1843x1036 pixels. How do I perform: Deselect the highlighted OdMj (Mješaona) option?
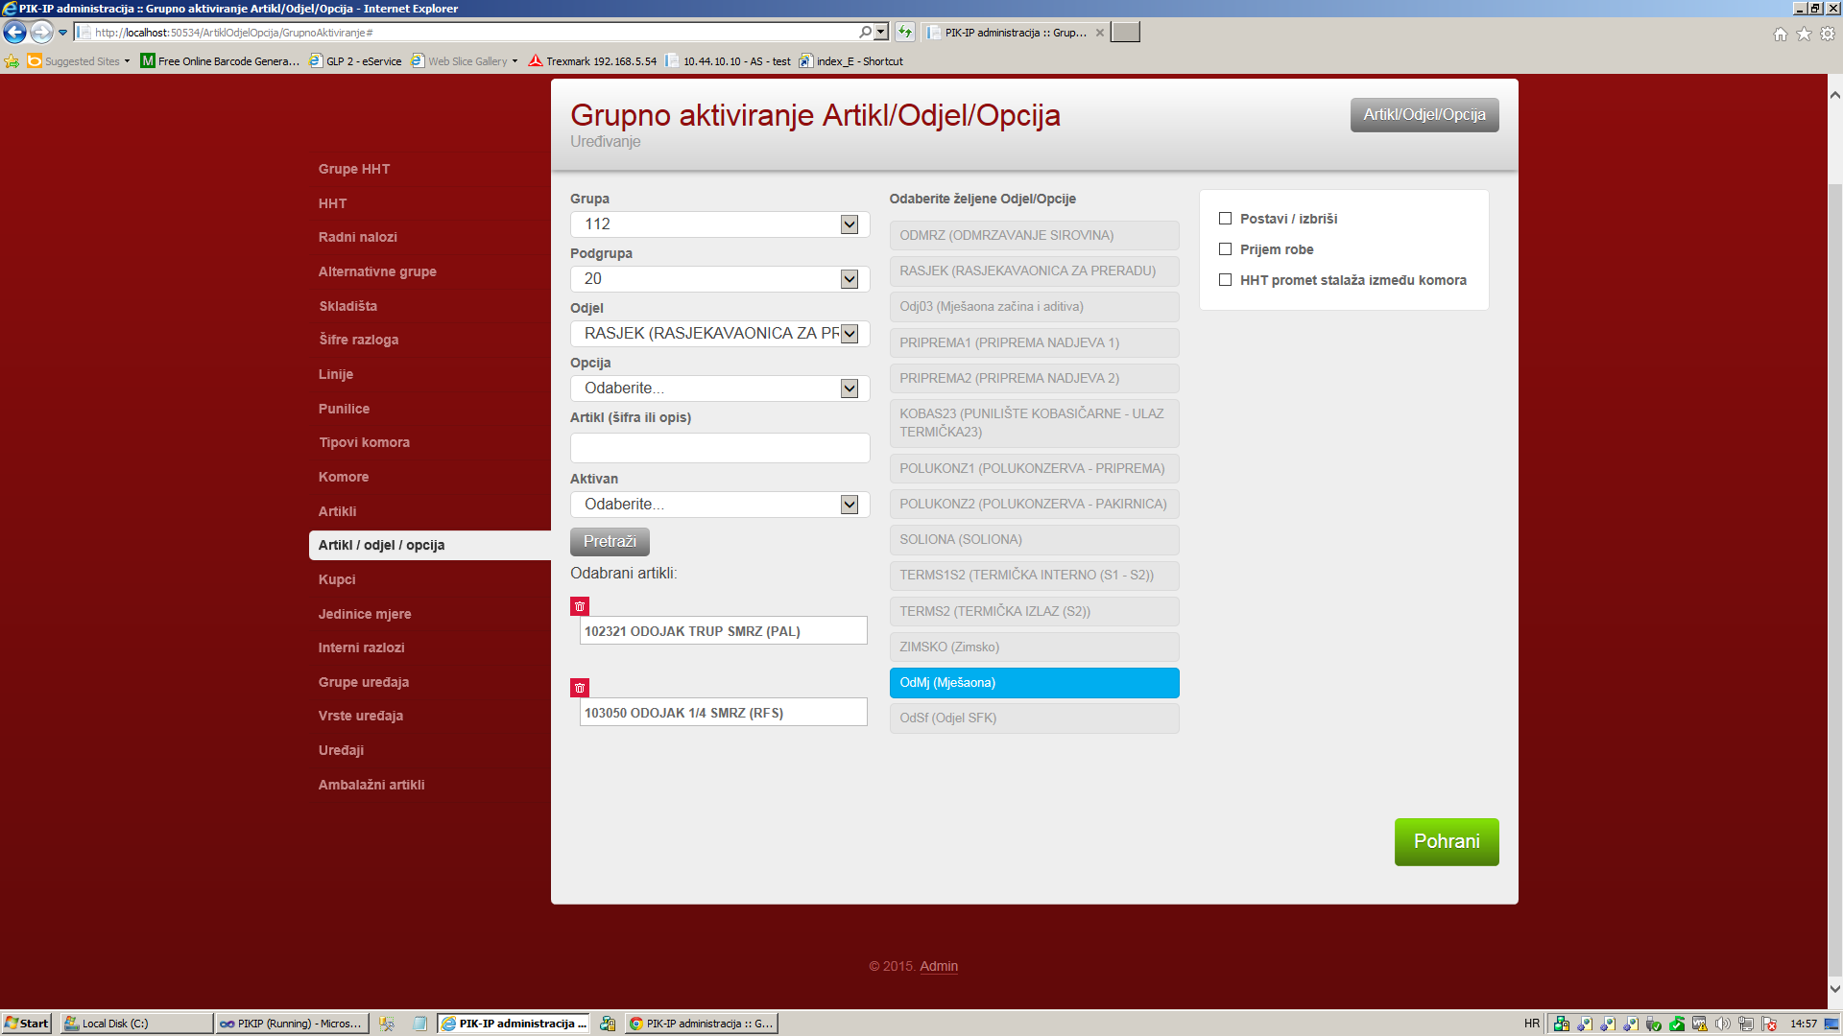pos(1034,683)
